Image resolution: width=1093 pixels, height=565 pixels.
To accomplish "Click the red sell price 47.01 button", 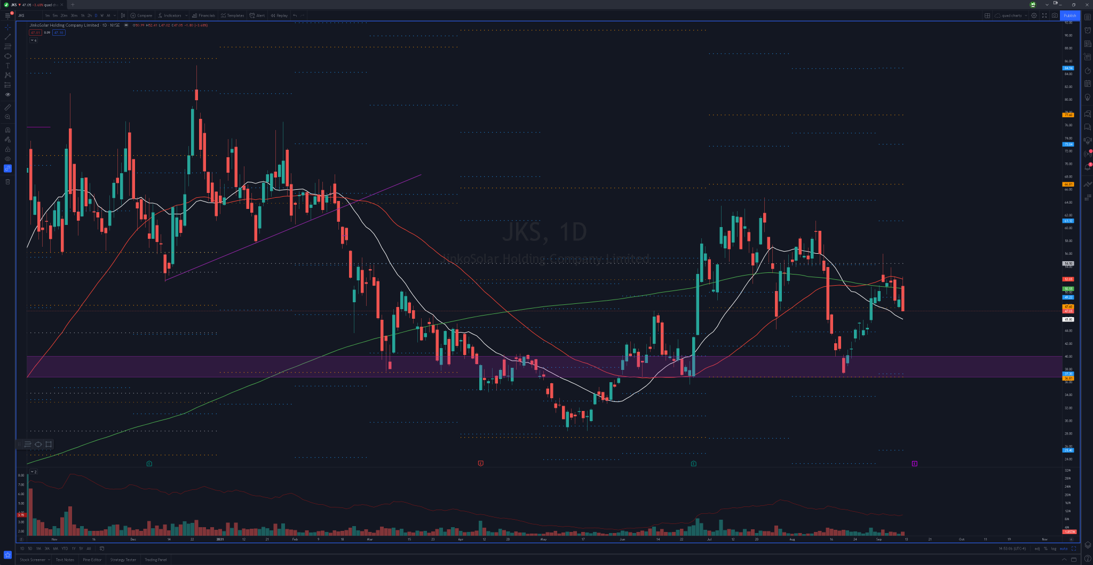I will [x=35, y=33].
